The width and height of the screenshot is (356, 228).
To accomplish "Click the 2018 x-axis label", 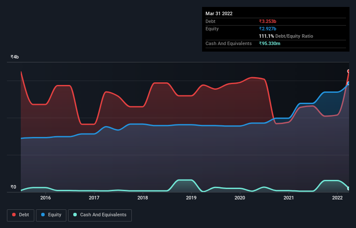I will click(143, 198).
